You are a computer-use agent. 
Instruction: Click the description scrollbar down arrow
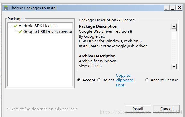click(174, 67)
